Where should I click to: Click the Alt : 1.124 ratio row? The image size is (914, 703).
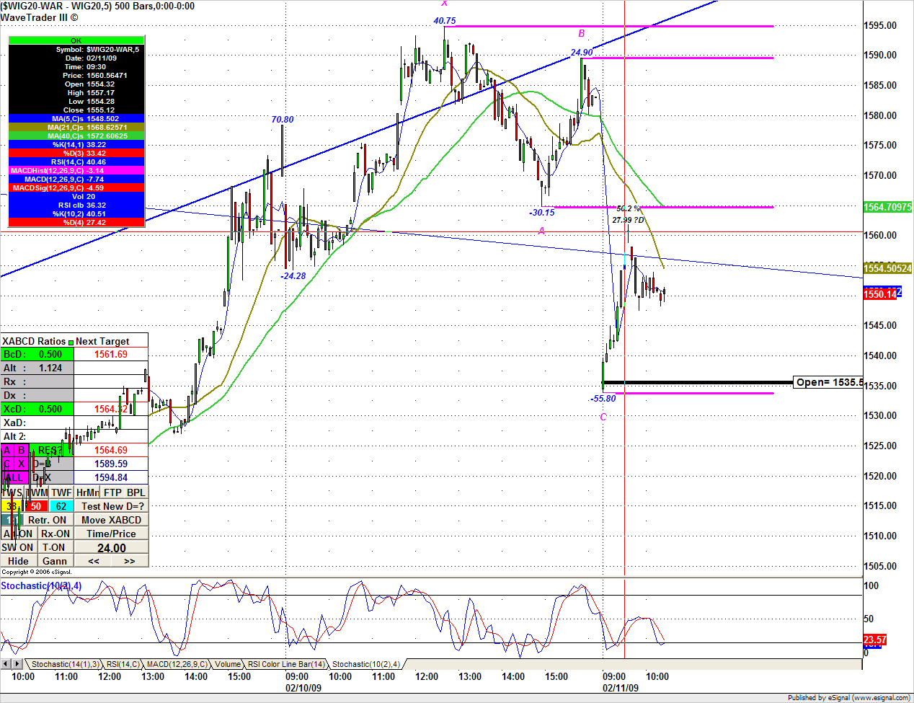click(37, 368)
